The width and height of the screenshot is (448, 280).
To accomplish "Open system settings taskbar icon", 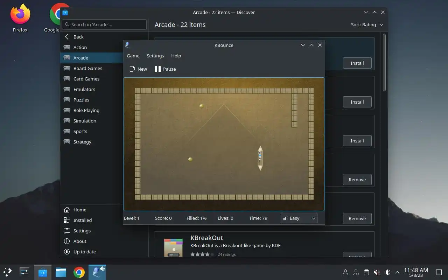I will (x=24, y=272).
